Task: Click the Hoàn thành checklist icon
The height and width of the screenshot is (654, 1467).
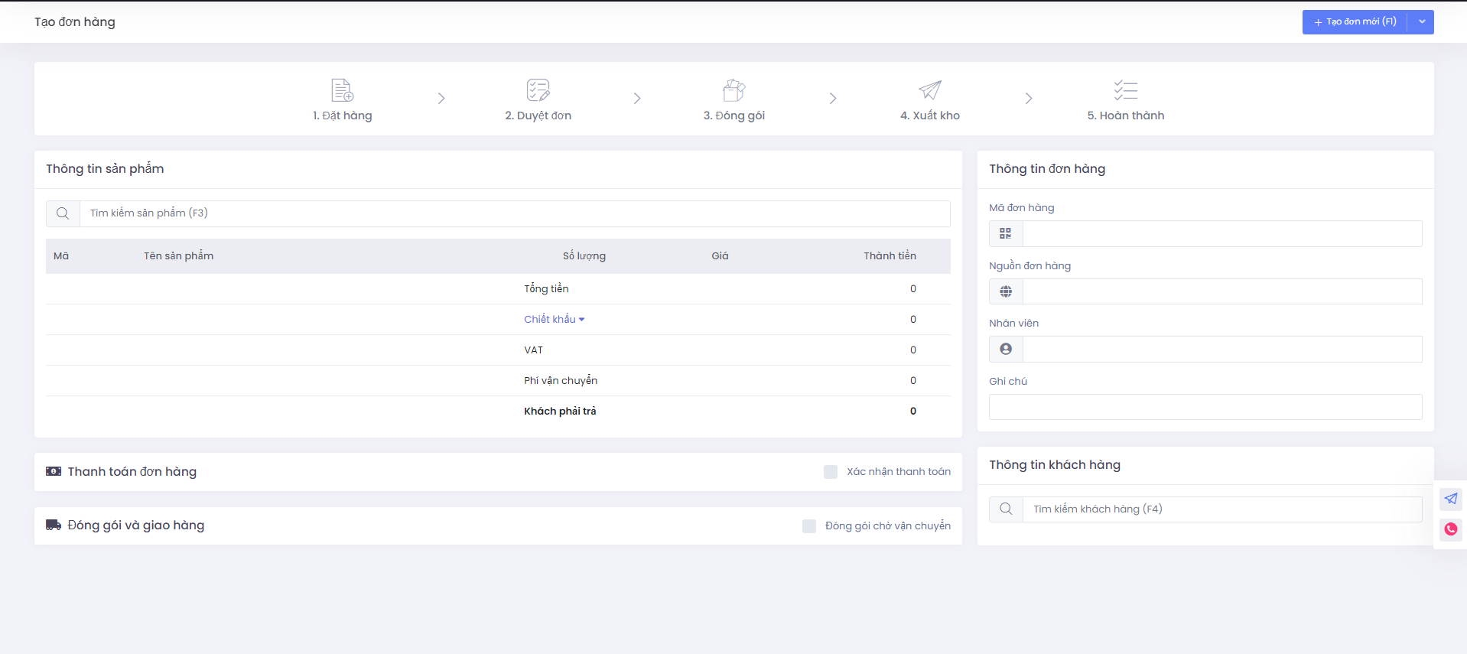Action: (1125, 90)
